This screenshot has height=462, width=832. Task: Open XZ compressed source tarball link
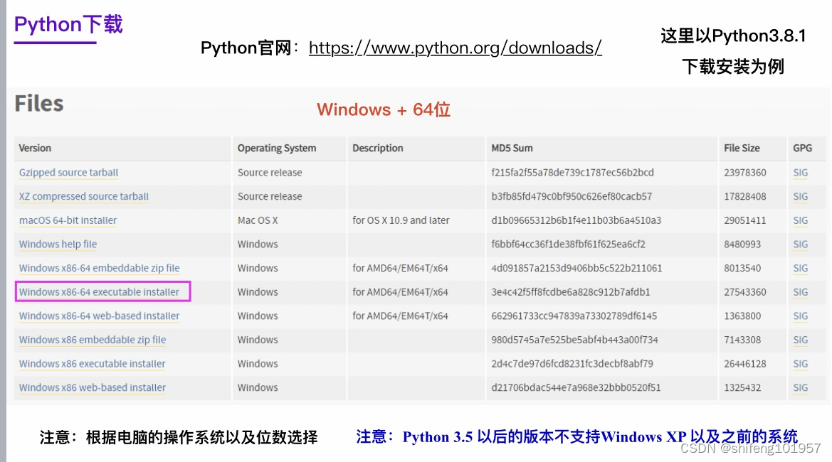[x=84, y=197]
